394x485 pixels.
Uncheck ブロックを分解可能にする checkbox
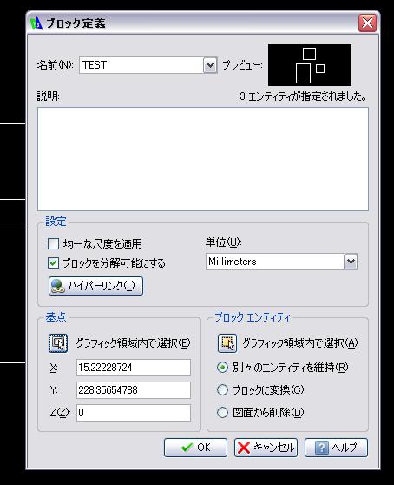tap(54, 263)
